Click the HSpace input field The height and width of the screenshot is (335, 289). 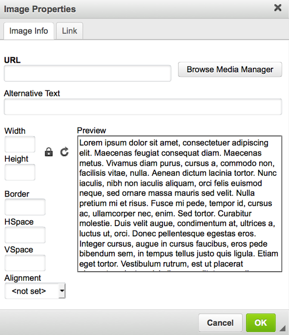25,235
